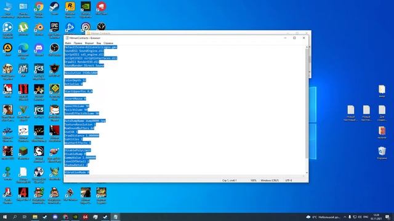Click the 'Subtitles 1' line

coord(73,139)
